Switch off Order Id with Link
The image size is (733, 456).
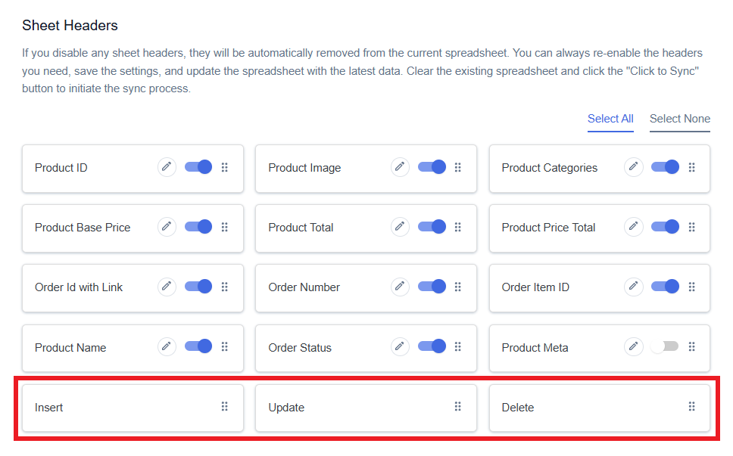click(198, 287)
